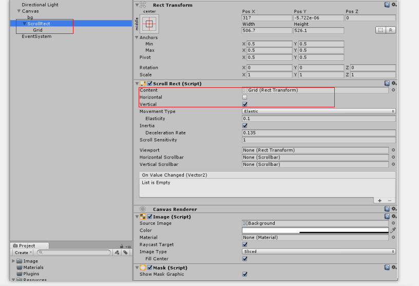Disable the Mask component checkbox

click(149, 268)
